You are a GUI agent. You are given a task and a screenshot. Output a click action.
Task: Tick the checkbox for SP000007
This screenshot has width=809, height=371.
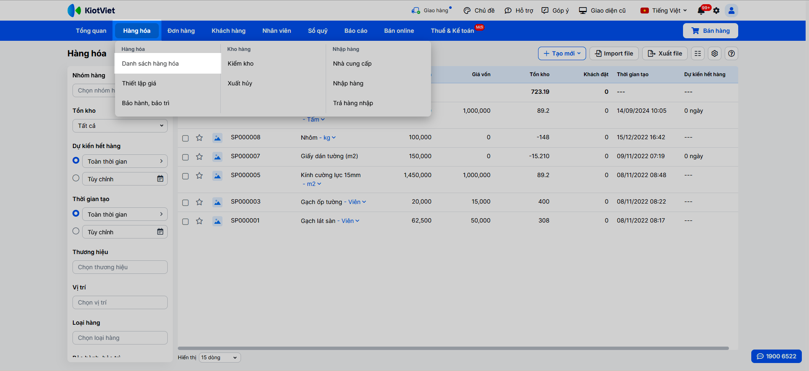click(185, 157)
